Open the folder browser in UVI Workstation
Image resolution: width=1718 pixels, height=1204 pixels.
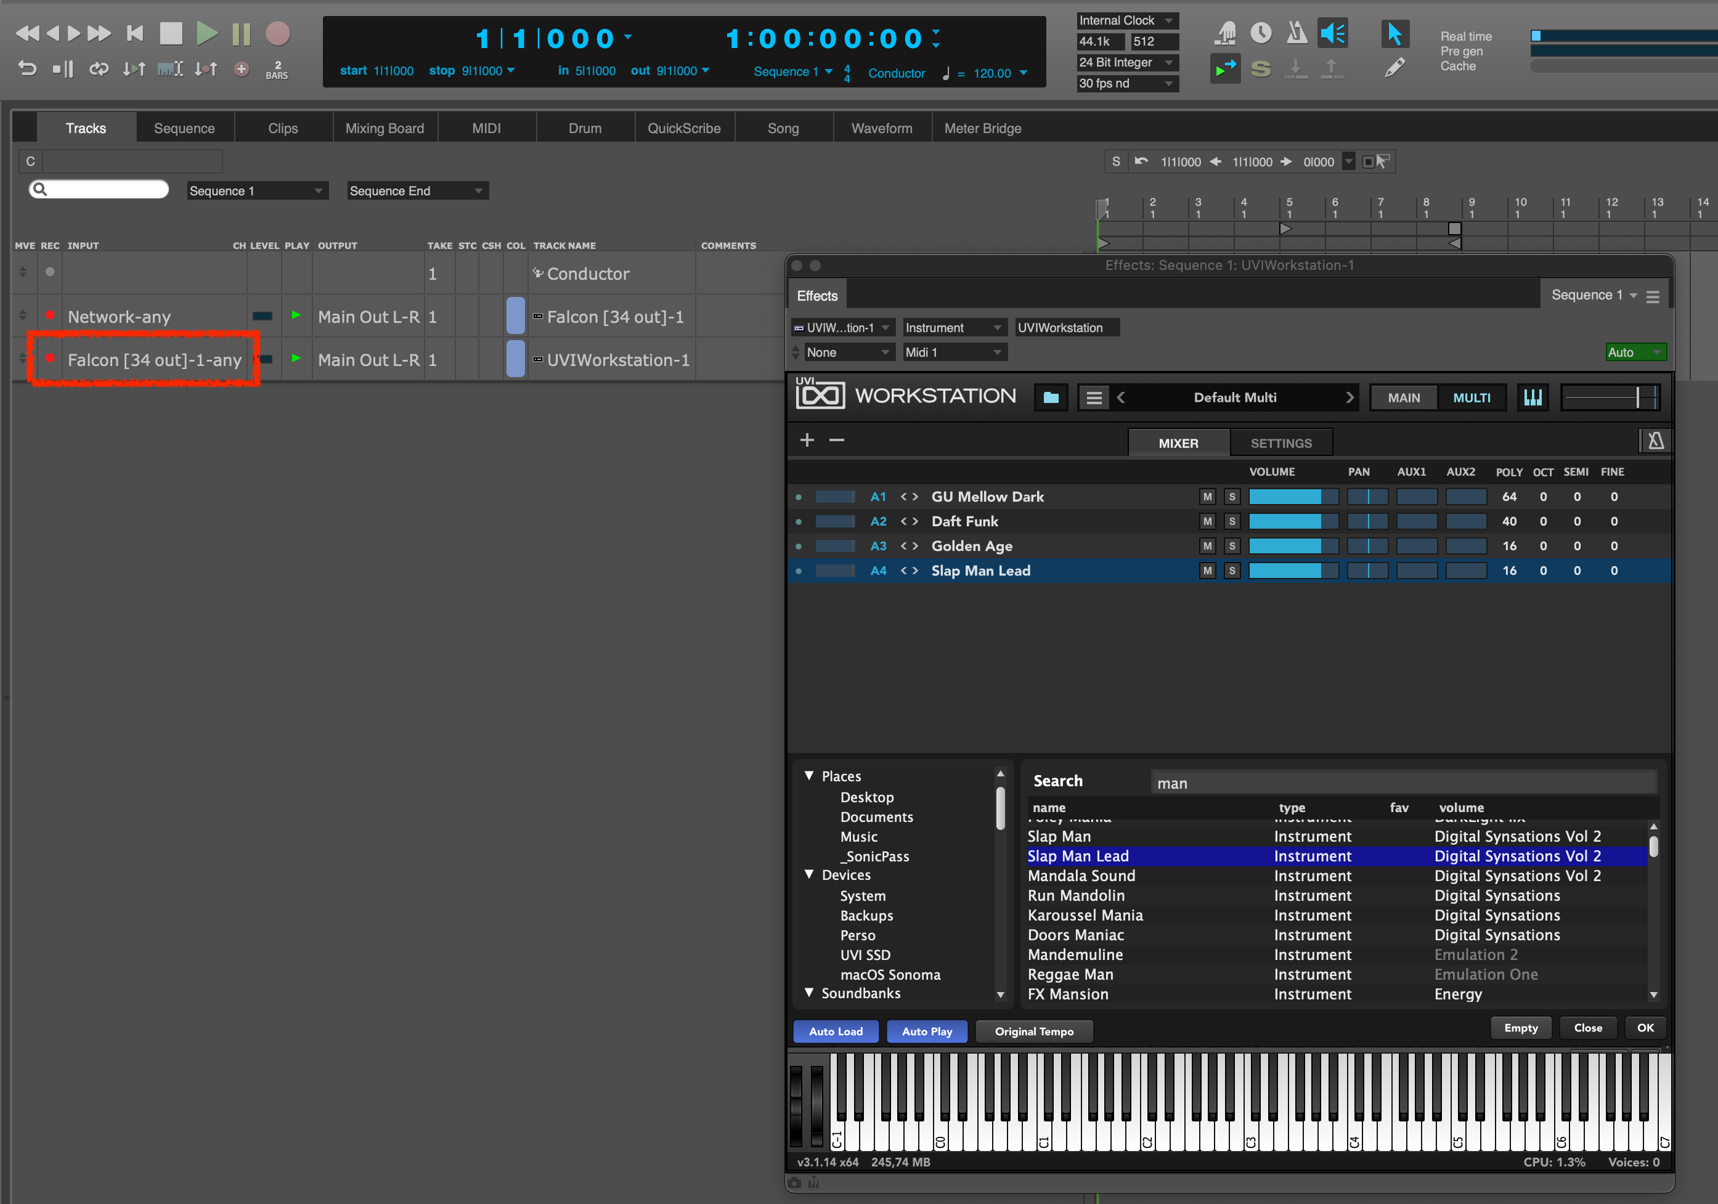click(x=1051, y=397)
